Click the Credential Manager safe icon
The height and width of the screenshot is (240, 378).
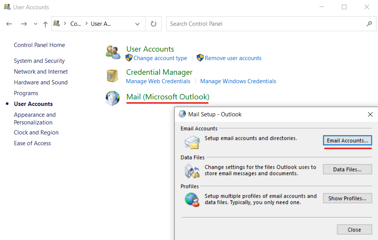click(x=112, y=76)
